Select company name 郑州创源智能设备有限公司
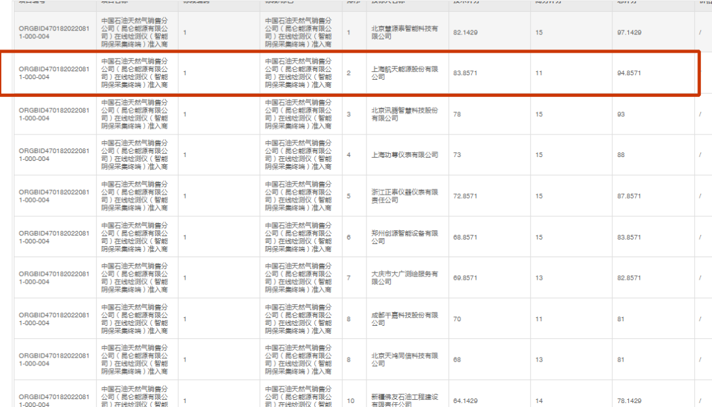 click(405, 237)
